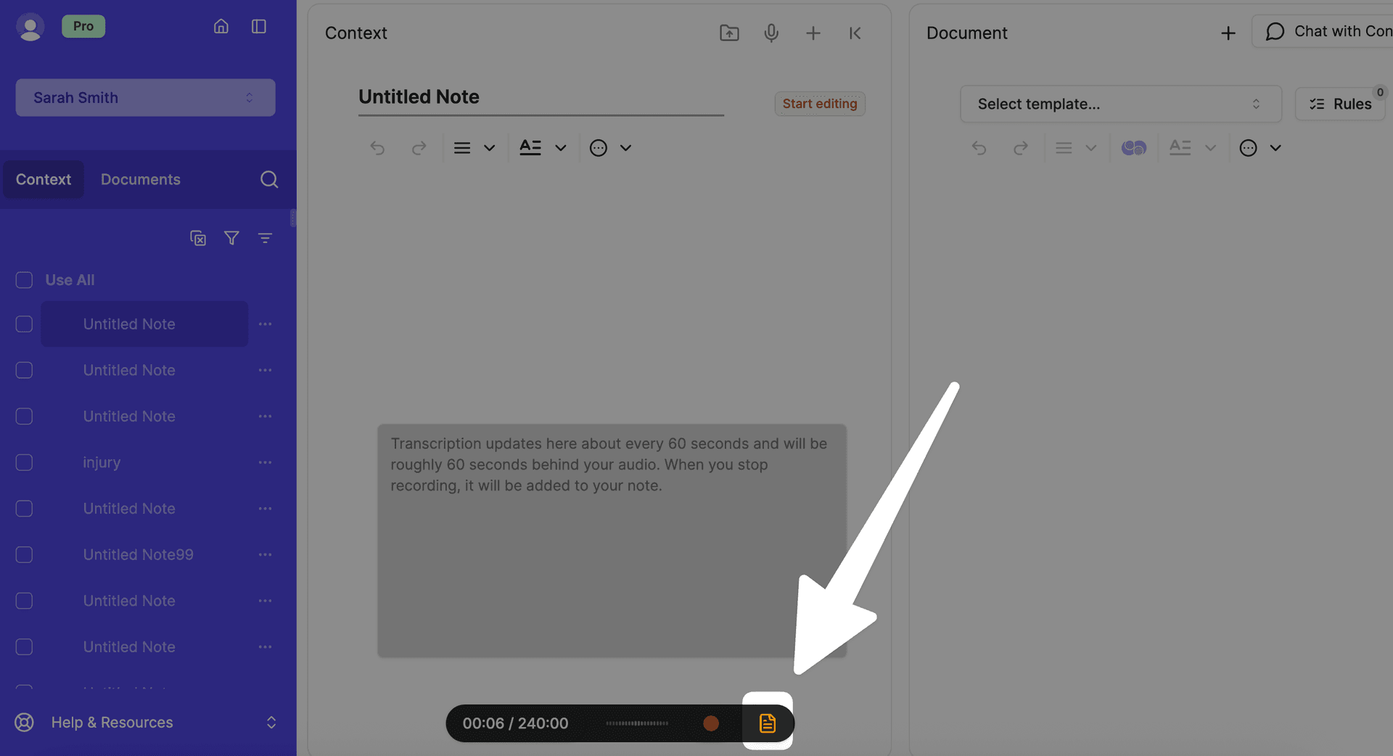Check the Use All checkbox
This screenshot has height=756, width=1393.
coord(24,280)
